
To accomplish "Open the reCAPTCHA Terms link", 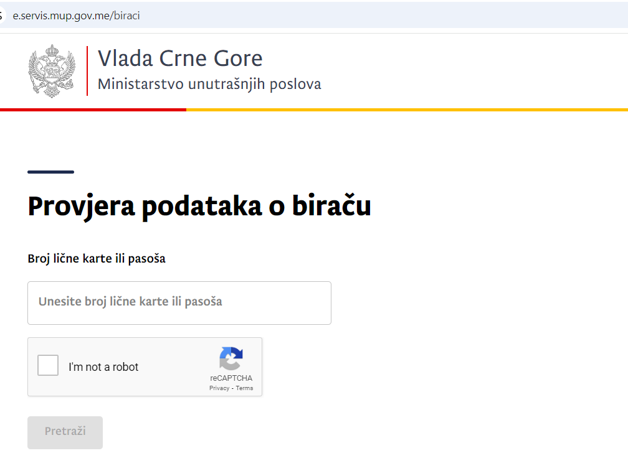I will click(x=244, y=388).
